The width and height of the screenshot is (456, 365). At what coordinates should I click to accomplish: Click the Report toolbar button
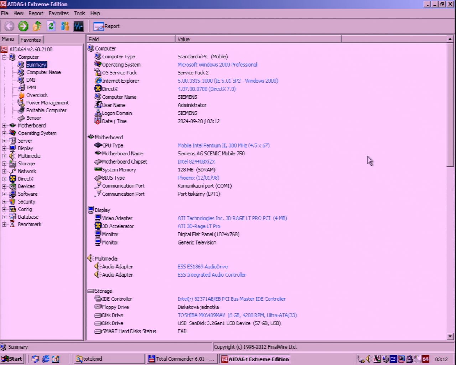[x=107, y=26]
